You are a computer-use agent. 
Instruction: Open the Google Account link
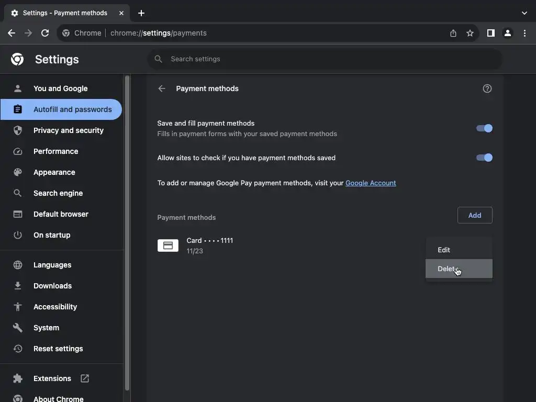(371, 183)
